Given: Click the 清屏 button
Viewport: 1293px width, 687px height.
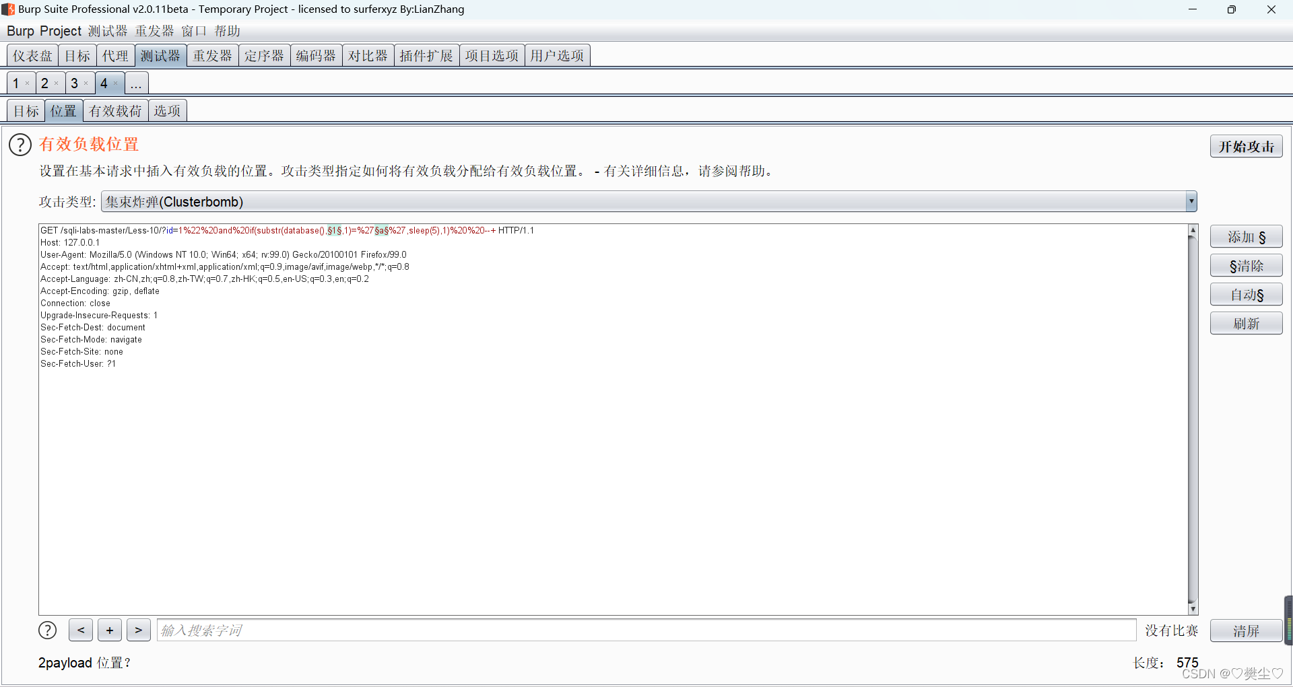Looking at the screenshot, I should click(1246, 630).
